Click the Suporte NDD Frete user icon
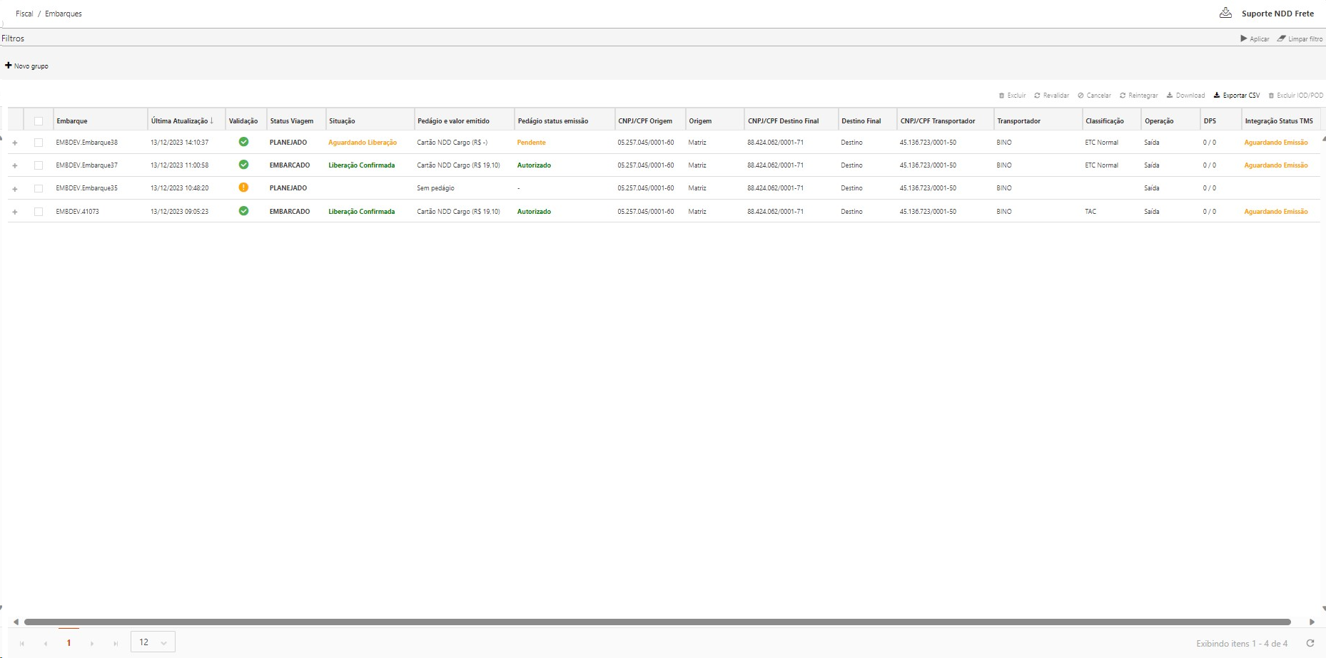Screen dimensions: 1326x658 pos(1225,13)
